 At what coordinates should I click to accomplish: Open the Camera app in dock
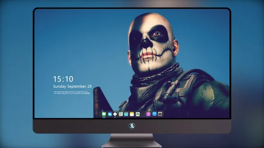pyautogui.click(x=160, y=114)
